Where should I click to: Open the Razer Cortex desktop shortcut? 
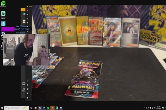(3, 4)
